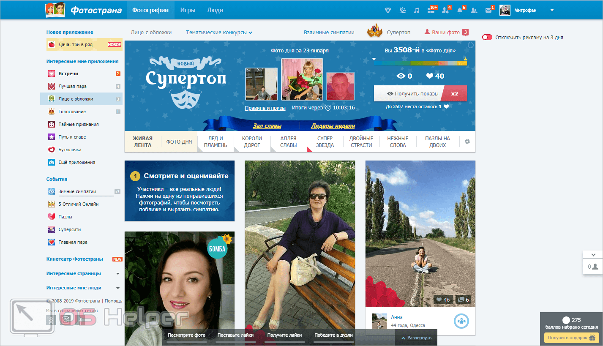Open Помощь link in footer
The width and height of the screenshot is (603, 346).
113,301
